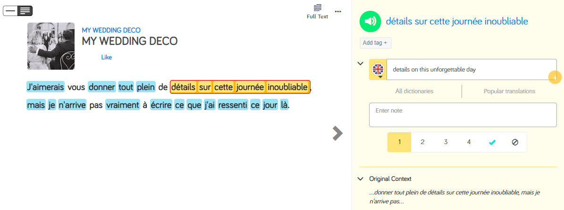Screen dimensions: 564x210
Task: Play audio for the selected phrase
Action: pyautogui.click(x=370, y=21)
